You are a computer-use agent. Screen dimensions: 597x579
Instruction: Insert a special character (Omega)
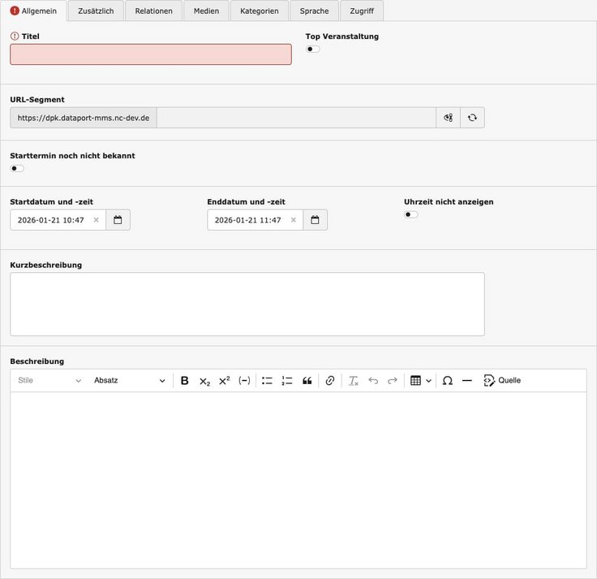(447, 381)
